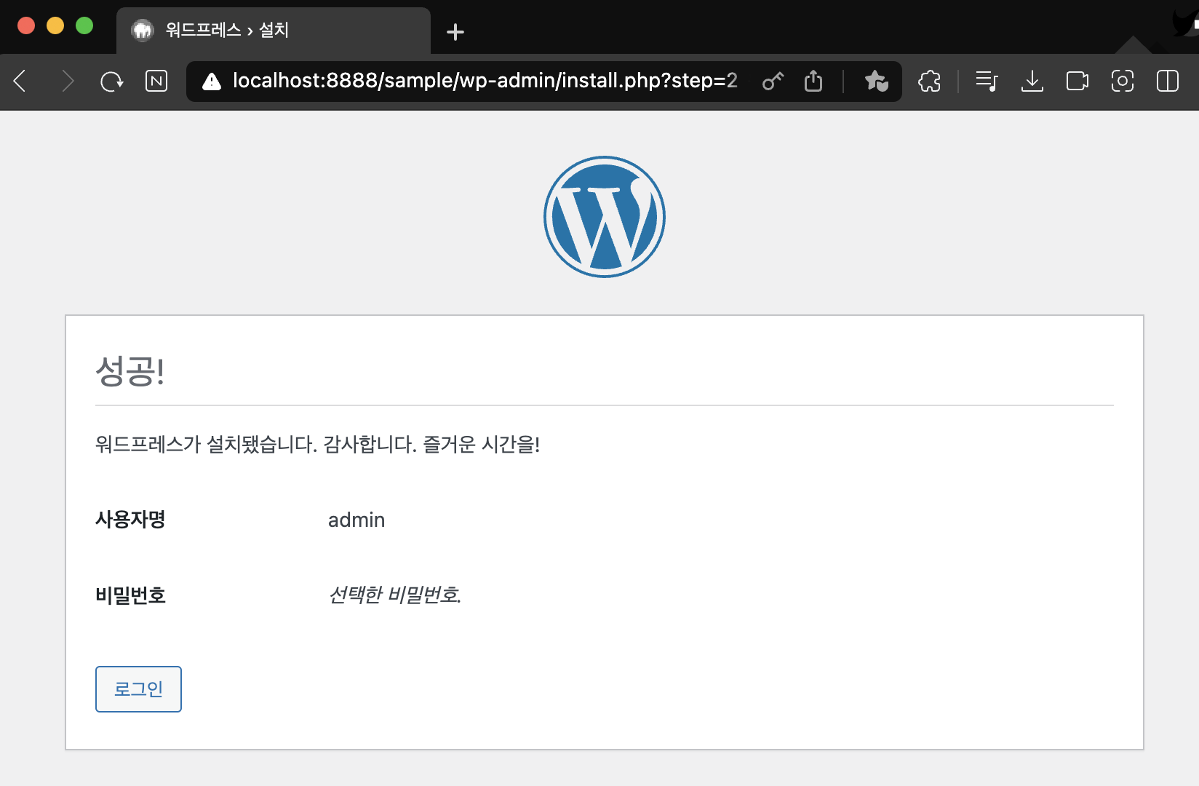Click the browser back arrow

click(20, 81)
